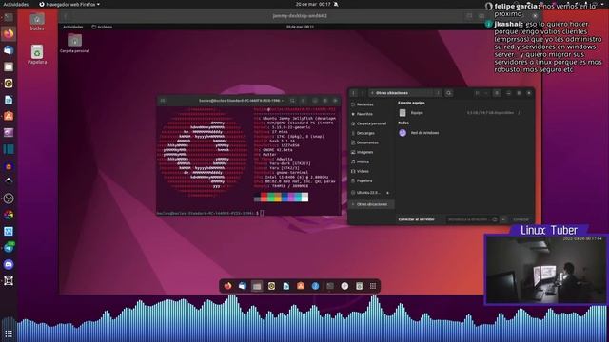
Task: Select Favoritos in the Files sidebar
Action: click(371, 114)
